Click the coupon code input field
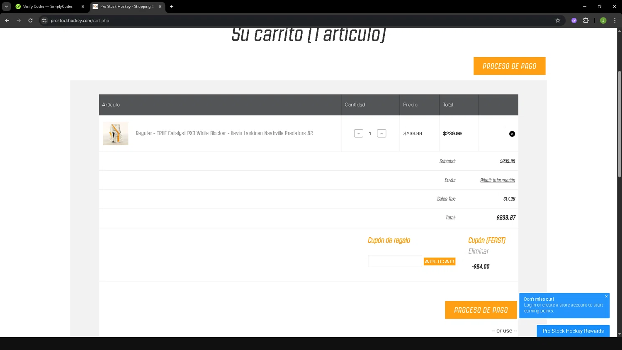622x350 pixels. [395, 261]
